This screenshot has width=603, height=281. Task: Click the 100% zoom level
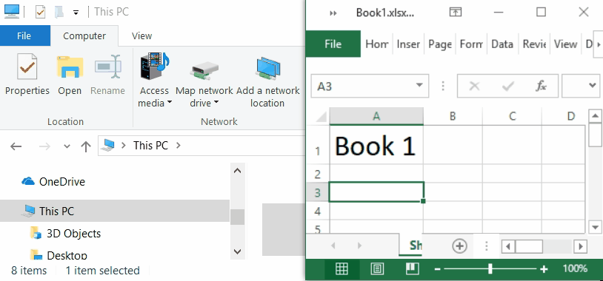(576, 268)
